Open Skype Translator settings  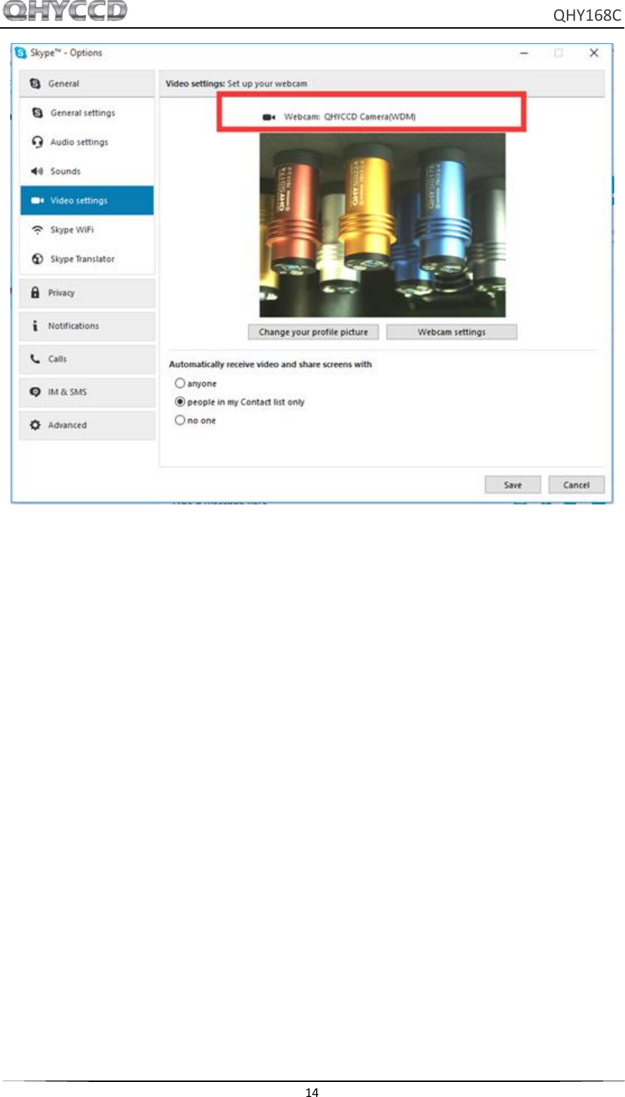pyautogui.click(x=87, y=259)
